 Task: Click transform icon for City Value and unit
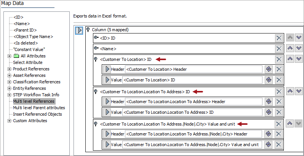coord(269,144)
